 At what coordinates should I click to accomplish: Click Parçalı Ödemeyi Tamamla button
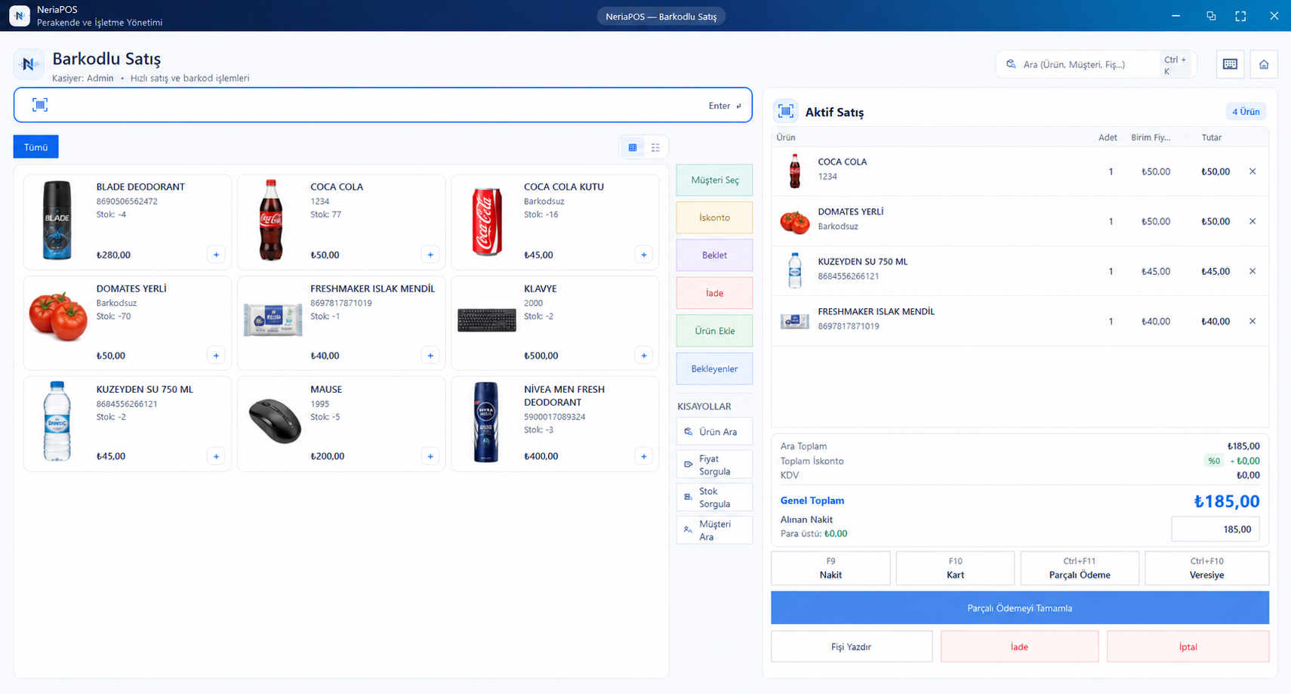click(1020, 608)
